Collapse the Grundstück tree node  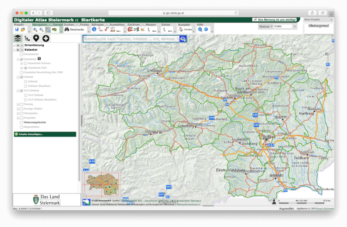click(18, 59)
